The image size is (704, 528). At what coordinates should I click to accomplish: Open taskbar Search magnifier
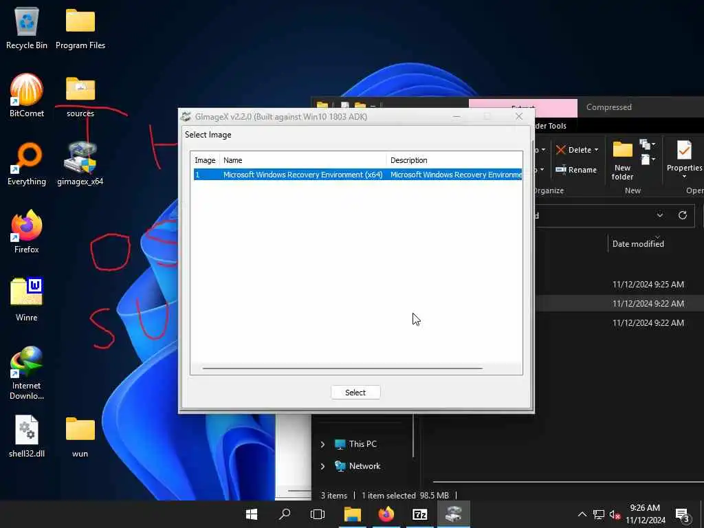click(x=285, y=514)
